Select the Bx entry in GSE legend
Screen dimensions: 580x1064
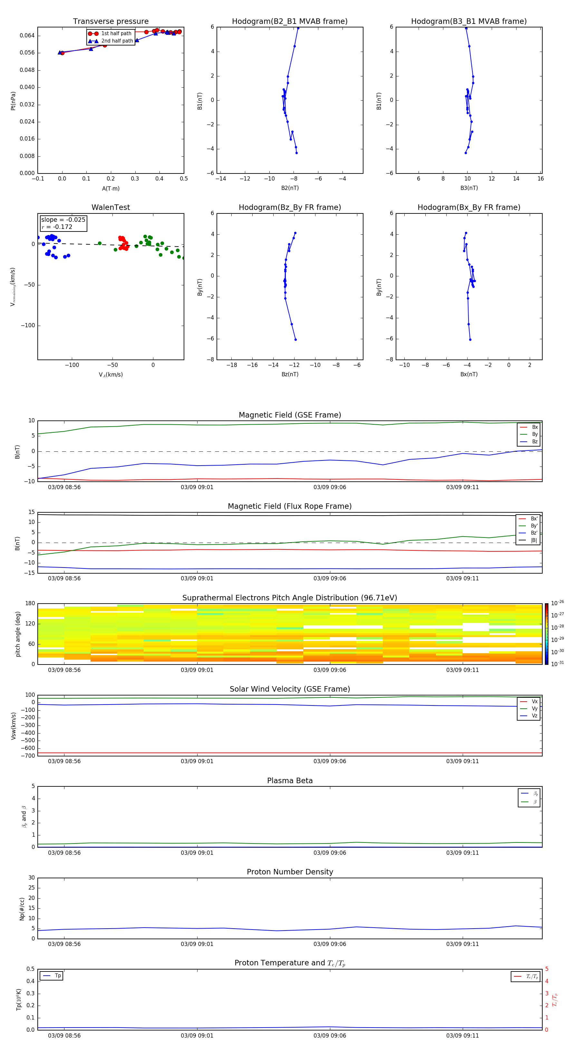coord(529,427)
